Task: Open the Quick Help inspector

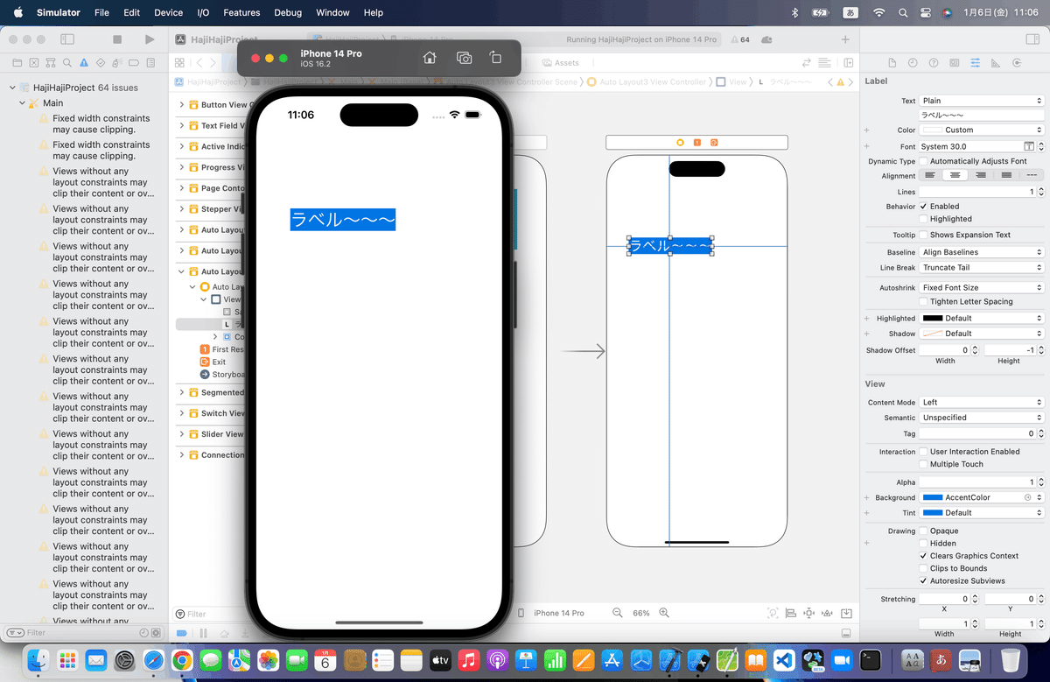Action: pos(934,63)
